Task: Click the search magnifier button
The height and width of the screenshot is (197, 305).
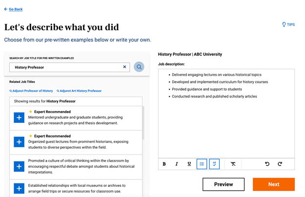Action: click(x=139, y=67)
